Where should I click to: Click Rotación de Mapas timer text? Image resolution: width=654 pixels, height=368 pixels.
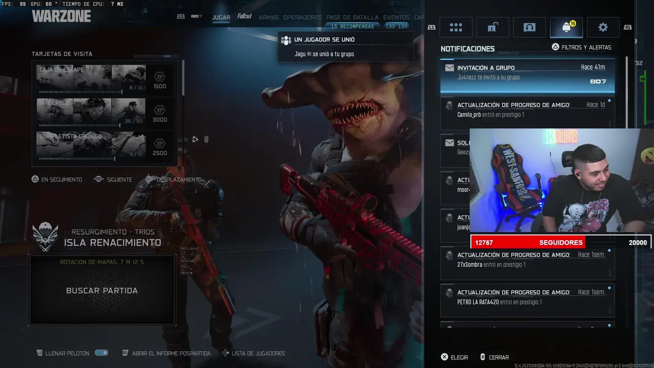coord(102,262)
